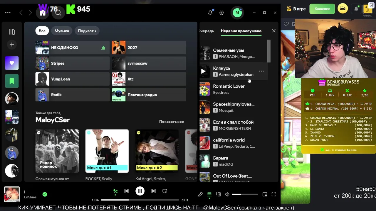
Task: Mute with the volume speaker icon
Action: (x=227, y=194)
